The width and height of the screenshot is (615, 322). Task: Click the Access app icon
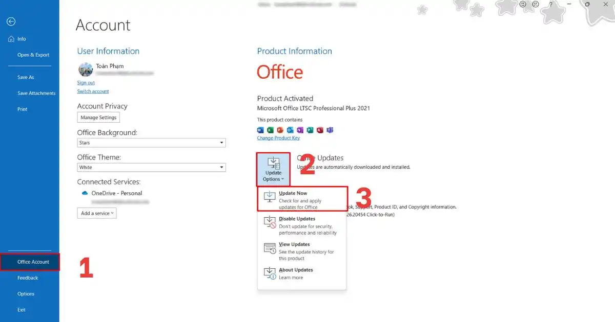320,130
